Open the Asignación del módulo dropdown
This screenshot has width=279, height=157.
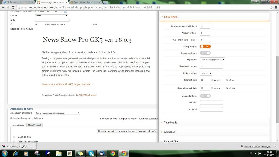point(57,113)
